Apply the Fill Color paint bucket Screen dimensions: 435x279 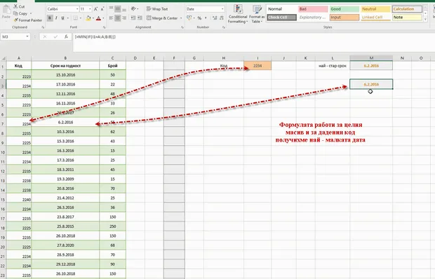coord(88,18)
